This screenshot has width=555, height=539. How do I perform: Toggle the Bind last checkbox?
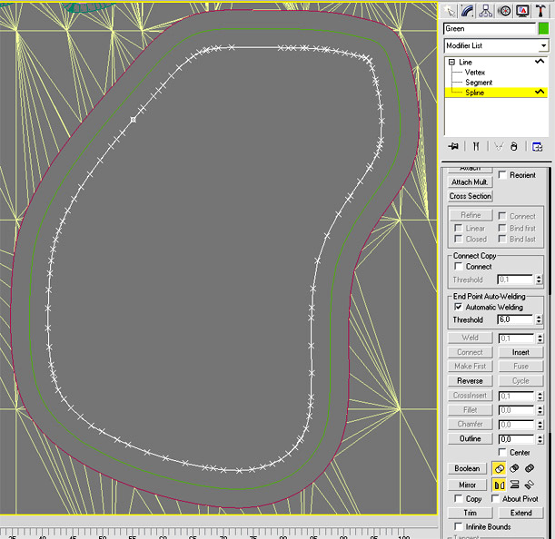point(502,239)
